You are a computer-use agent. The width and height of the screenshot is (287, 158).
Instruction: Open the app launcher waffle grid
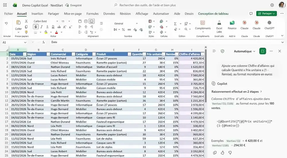click(x=5, y=5)
